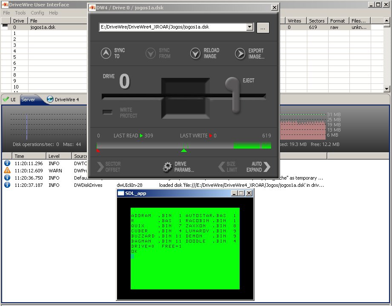392x306 pixels.
Task: Click the DWDiskDrives source log cell
Action: click(x=88, y=185)
